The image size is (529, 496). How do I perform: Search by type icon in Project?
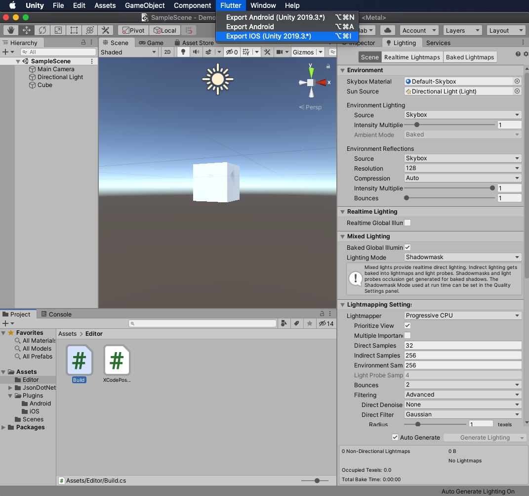[x=284, y=323]
